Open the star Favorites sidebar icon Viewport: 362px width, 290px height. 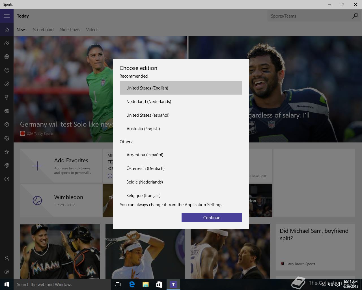(x=7, y=152)
